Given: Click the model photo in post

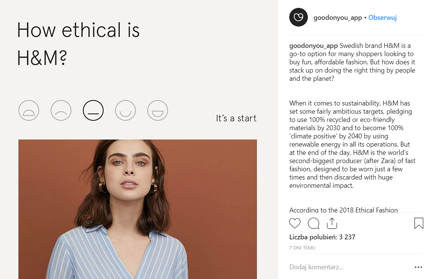Looking at the screenshot, I should click(137, 209).
